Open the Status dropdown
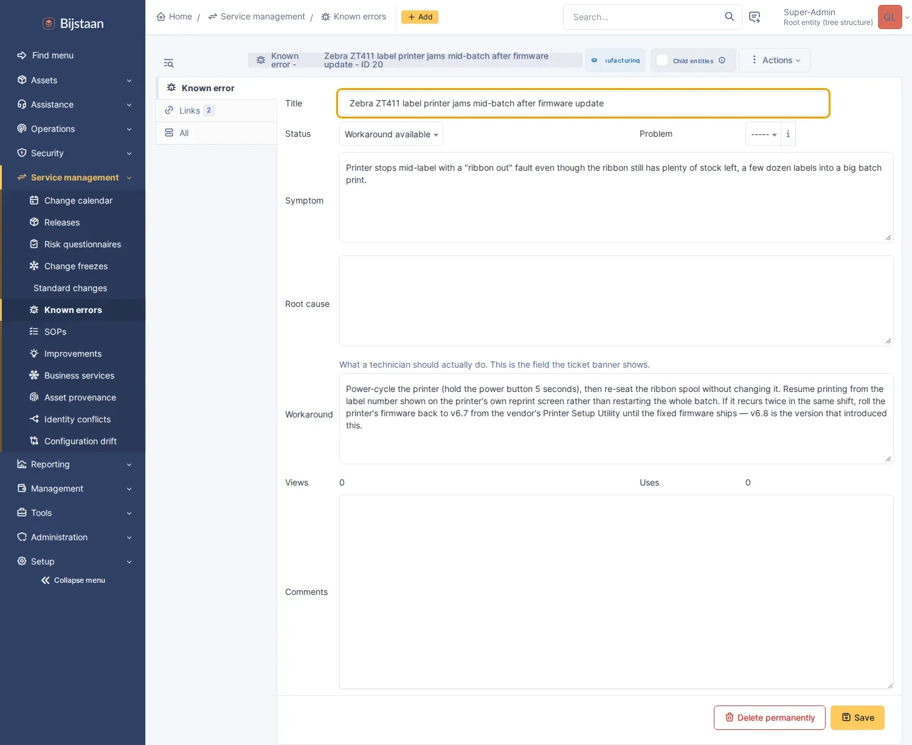912x745 pixels. [391, 134]
